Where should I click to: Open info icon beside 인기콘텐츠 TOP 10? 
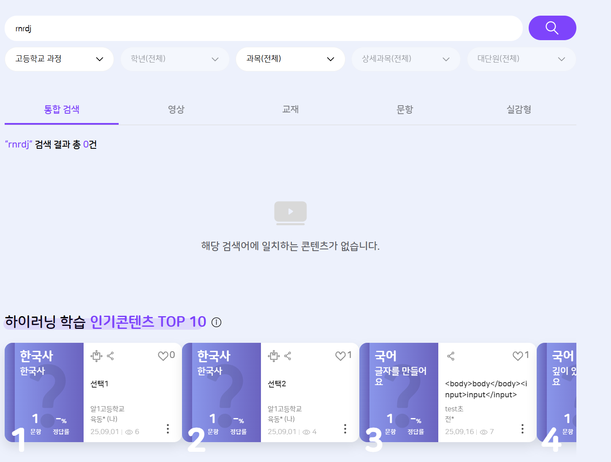point(216,323)
